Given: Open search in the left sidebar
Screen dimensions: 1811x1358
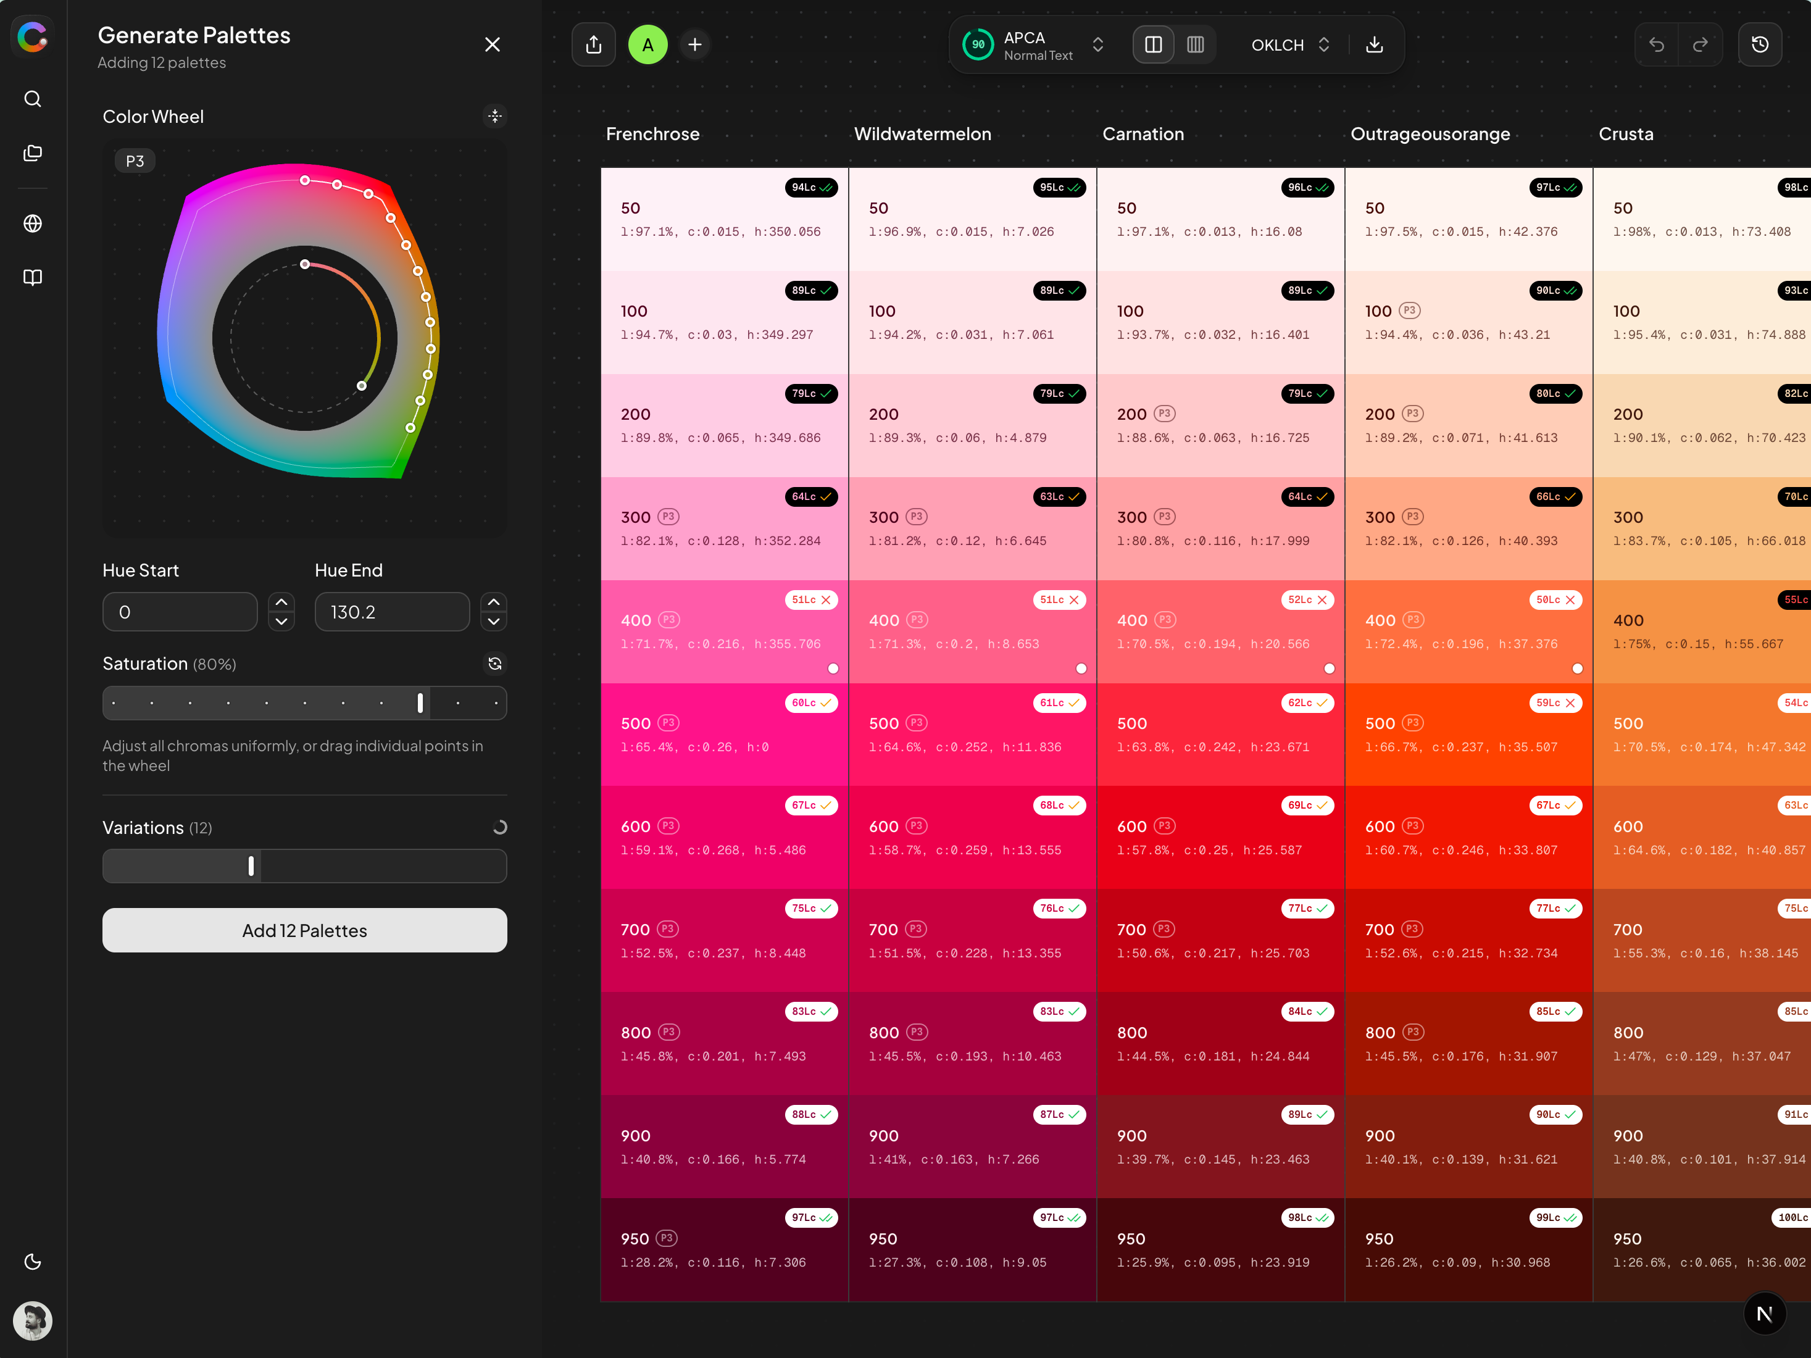Looking at the screenshot, I should pos(33,98).
